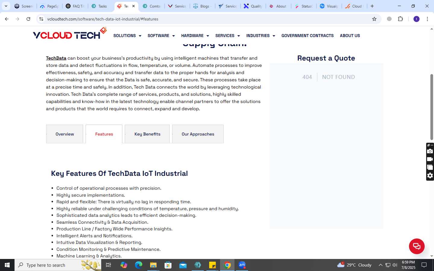Click the Chrome icon in the taskbar
The image size is (434, 271).
(x=228, y=265)
